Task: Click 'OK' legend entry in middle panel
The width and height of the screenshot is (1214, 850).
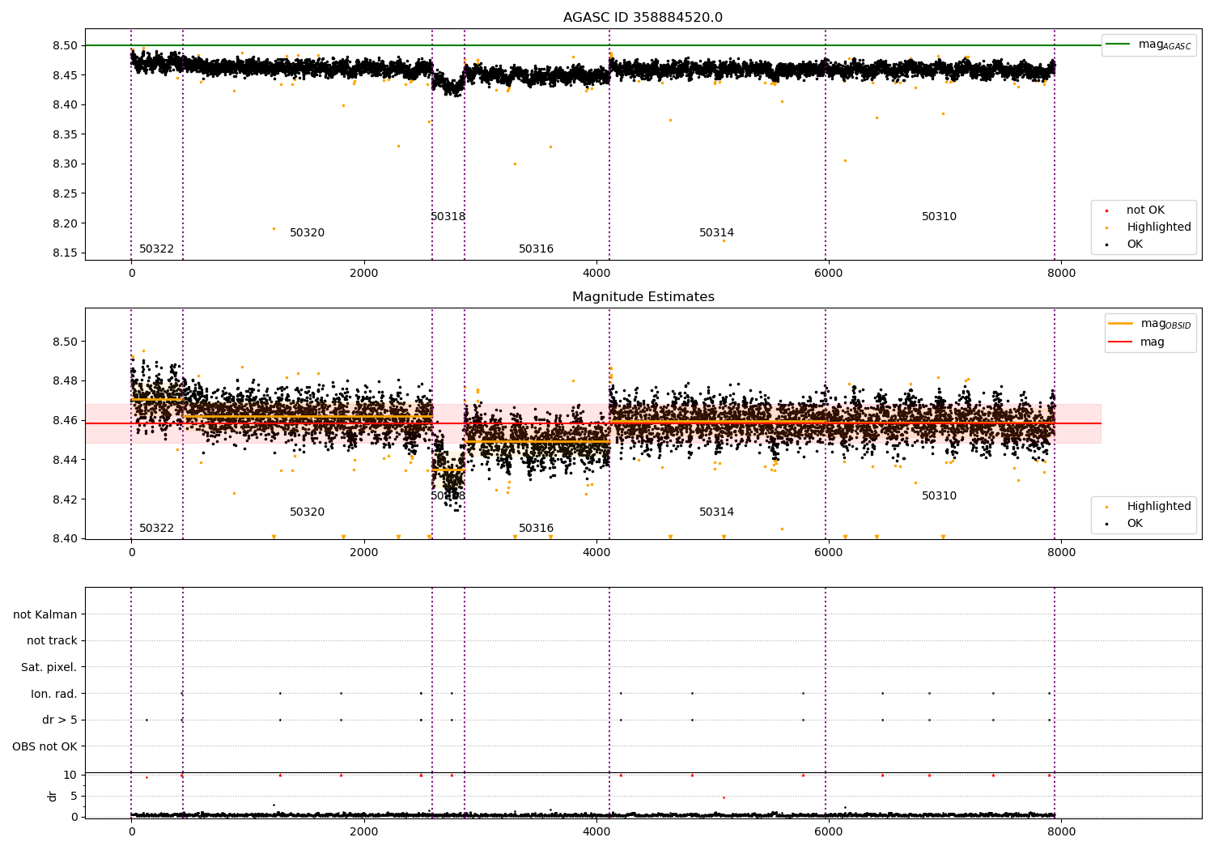Action: (x=1135, y=524)
